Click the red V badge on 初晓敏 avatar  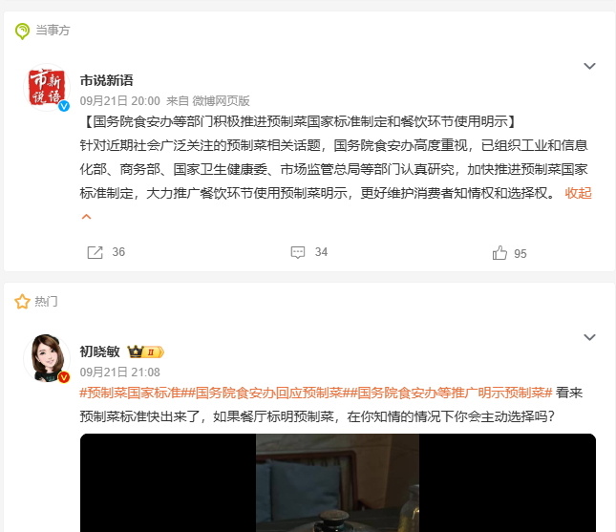[64, 377]
